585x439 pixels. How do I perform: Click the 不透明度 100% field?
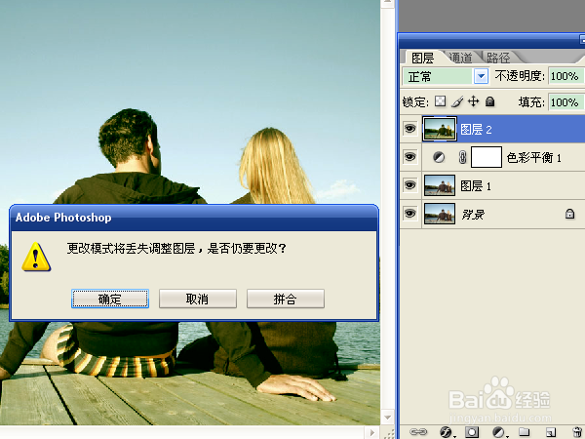tap(565, 76)
